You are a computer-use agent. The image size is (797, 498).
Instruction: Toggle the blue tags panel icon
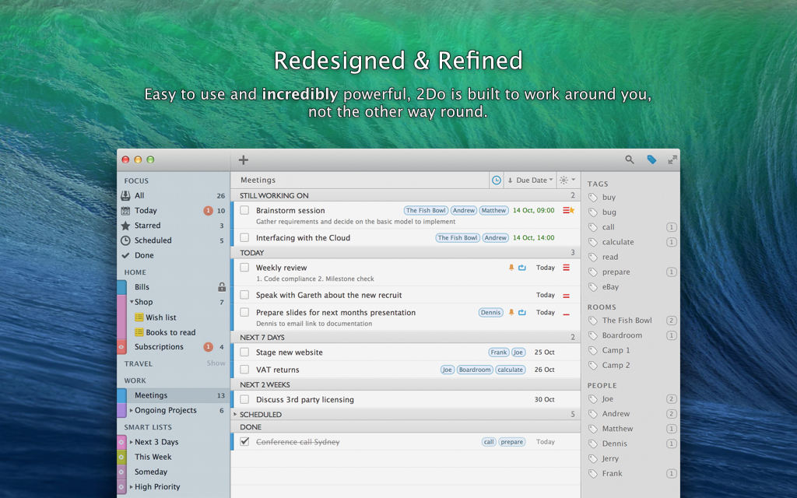coord(651,160)
